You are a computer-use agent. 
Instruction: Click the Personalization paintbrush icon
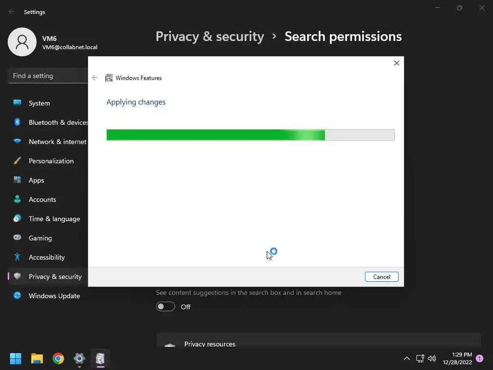(x=17, y=161)
